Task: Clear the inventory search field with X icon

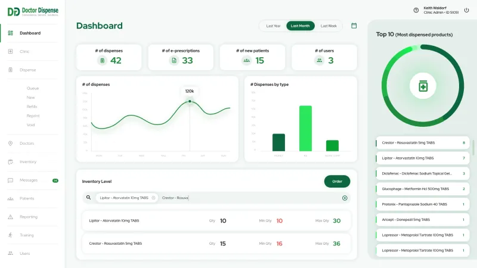Action: (345, 198)
